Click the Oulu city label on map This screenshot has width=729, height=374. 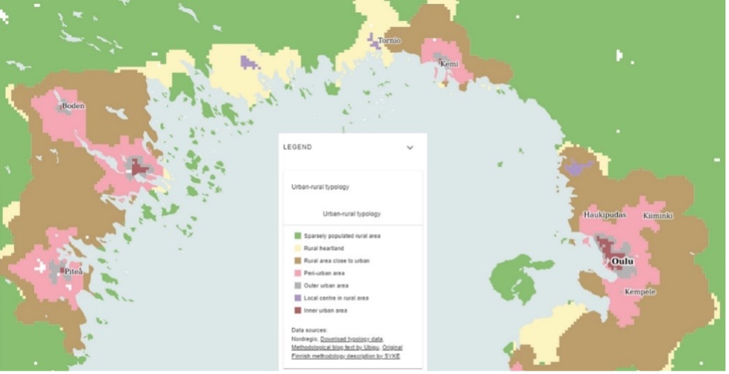pos(622,262)
